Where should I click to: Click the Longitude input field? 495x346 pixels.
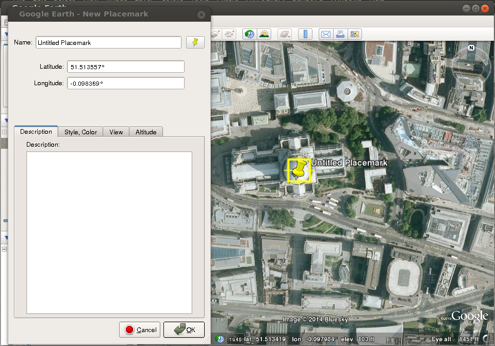pyautogui.click(x=126, y=83)
